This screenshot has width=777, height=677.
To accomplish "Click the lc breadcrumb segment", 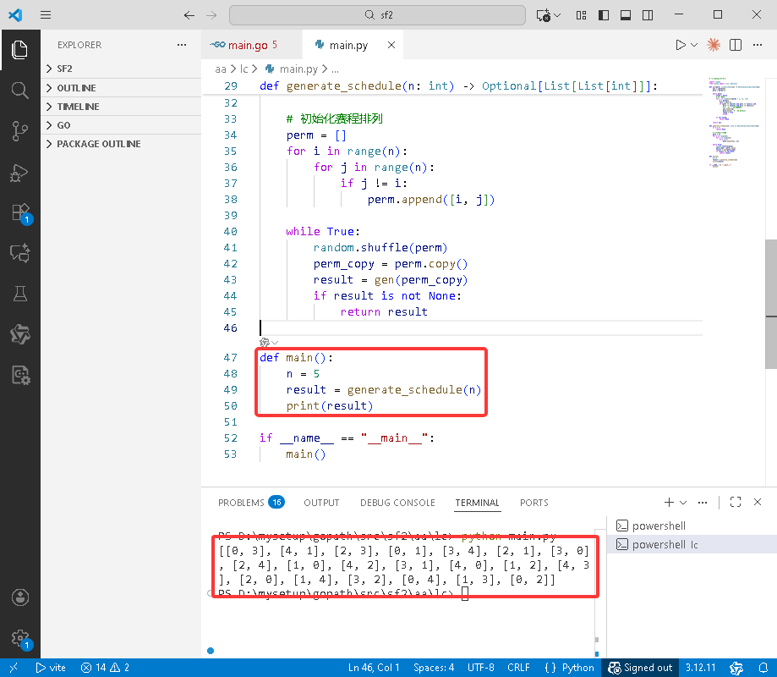I will point(243,69).
